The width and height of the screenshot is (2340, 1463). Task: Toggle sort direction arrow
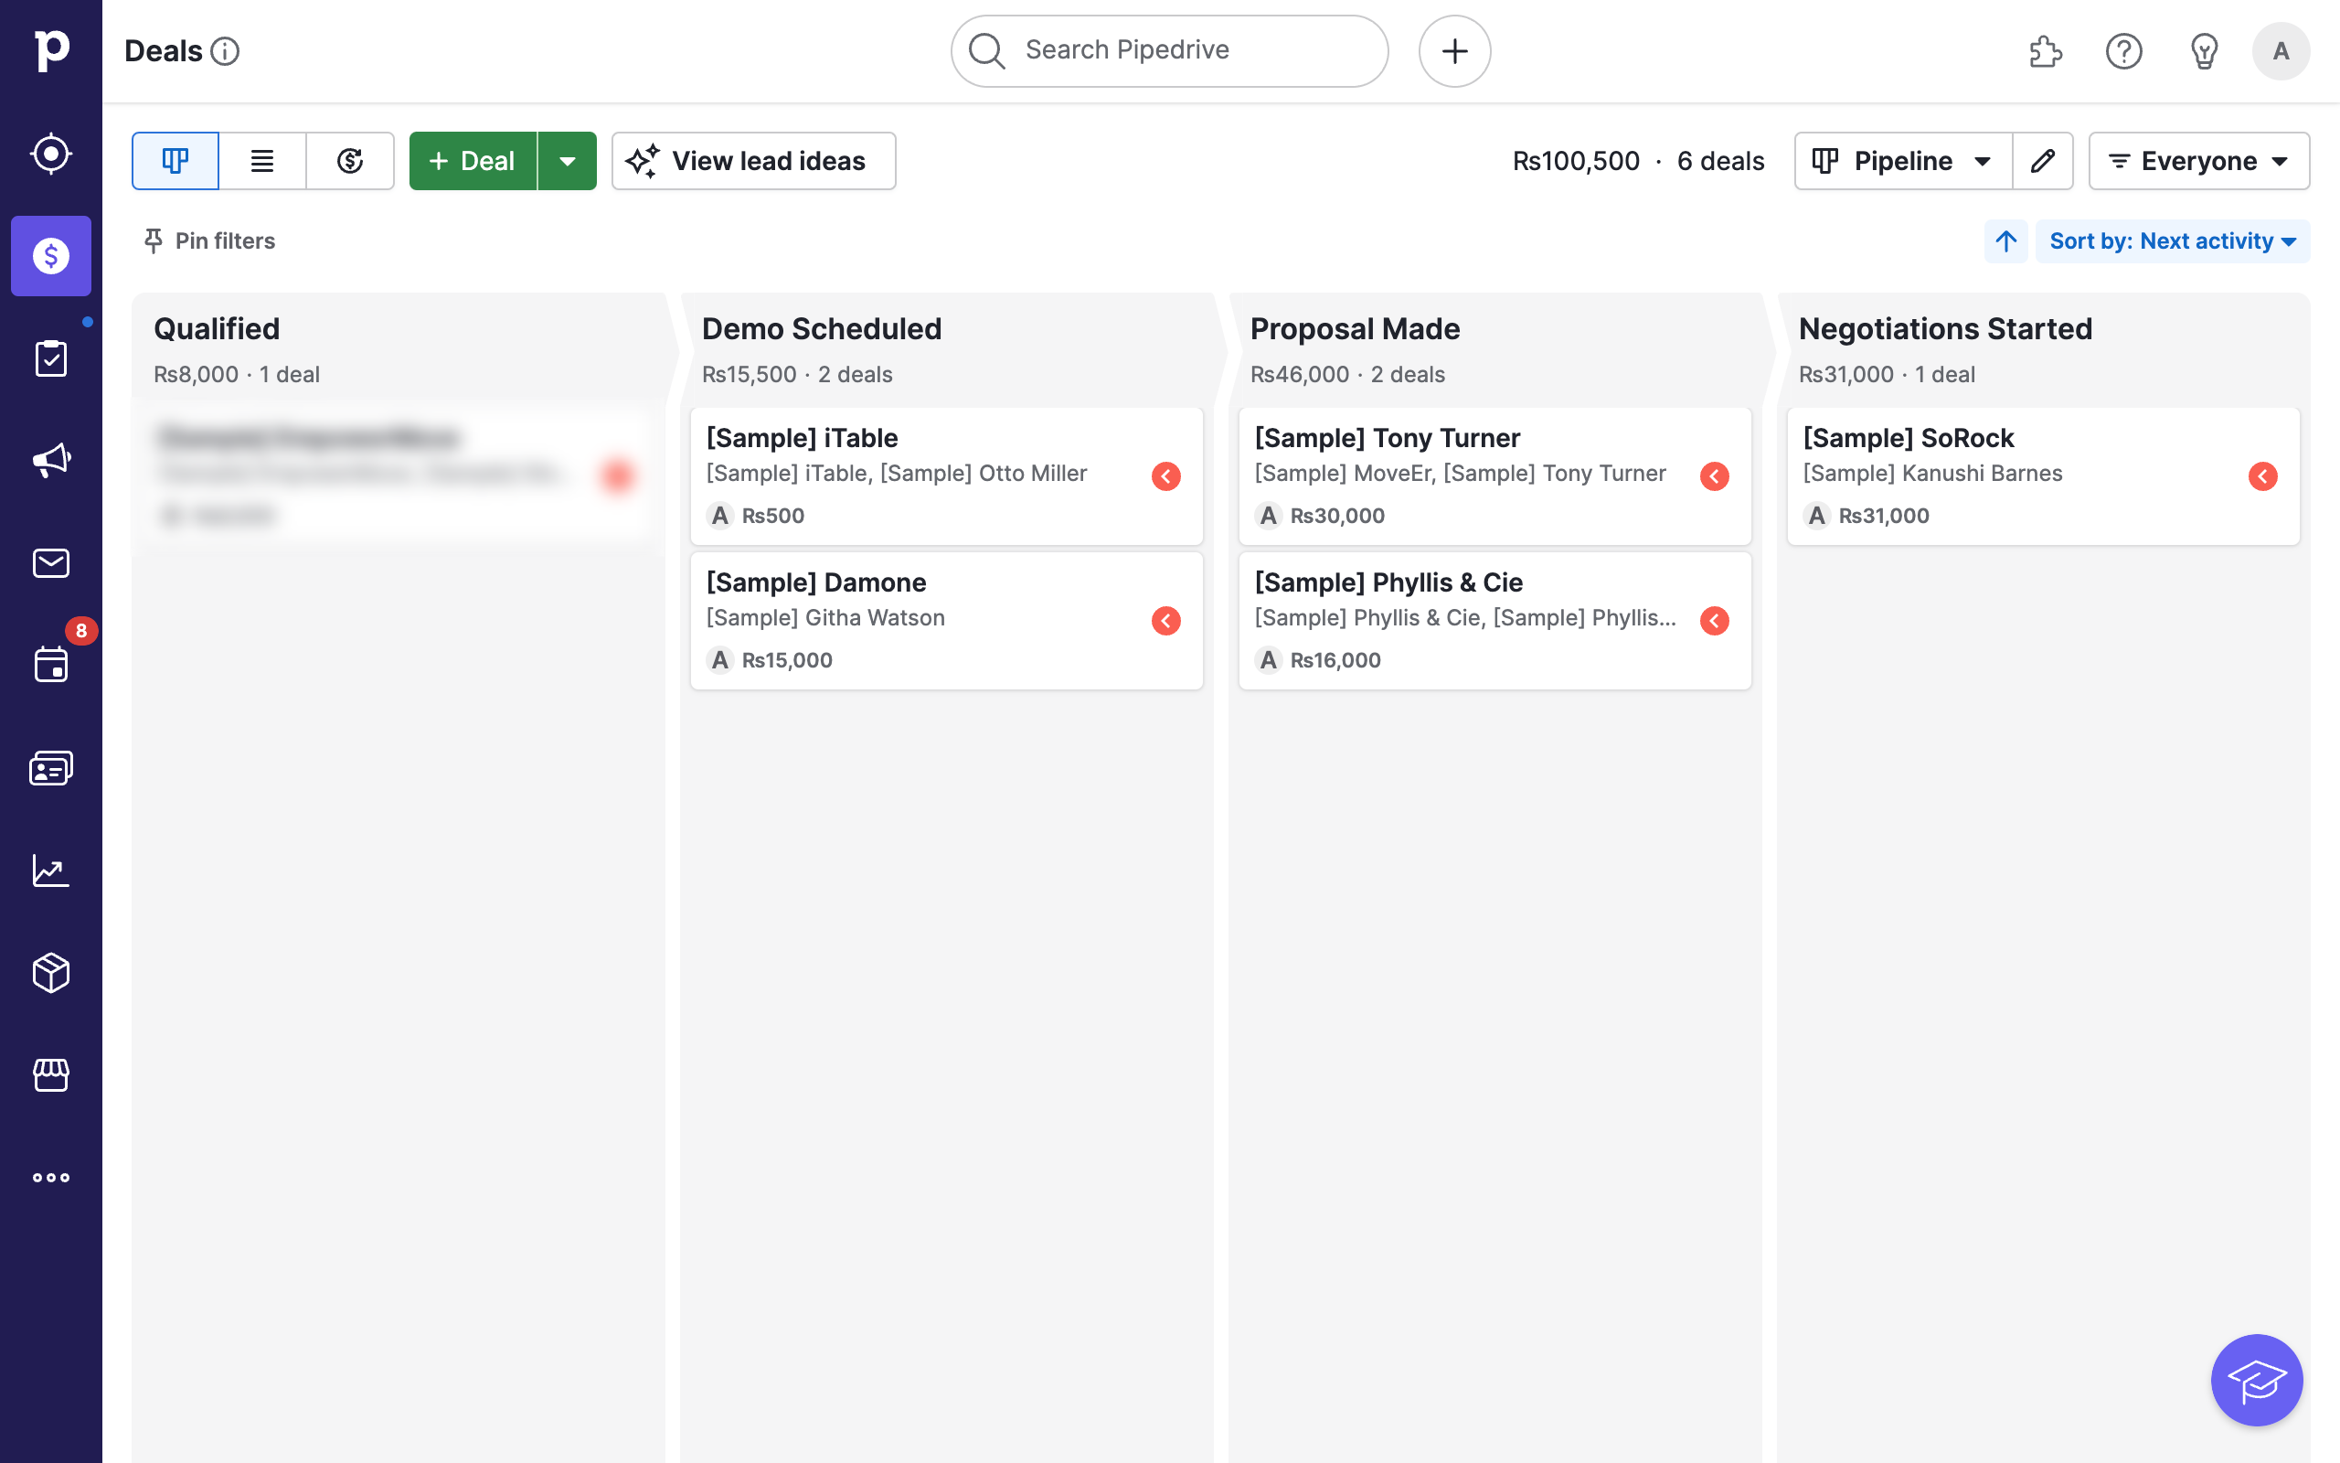(x=2005, y=240)
